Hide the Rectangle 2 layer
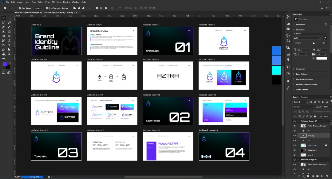The image size is (332, 179). (x=294, y=150)
